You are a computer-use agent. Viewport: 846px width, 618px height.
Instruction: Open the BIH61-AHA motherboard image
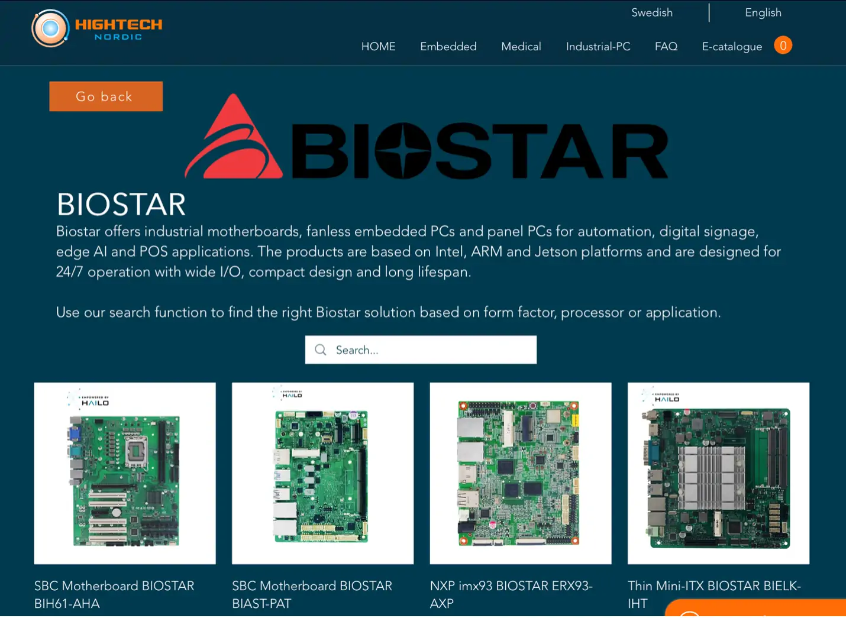[x=125, y=473]
